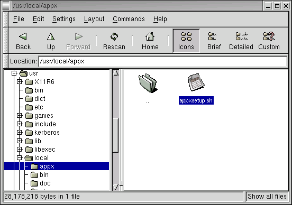Select the bin folder under usr
The width and height of the screenshot is (292, 205).
pos(29,90)
